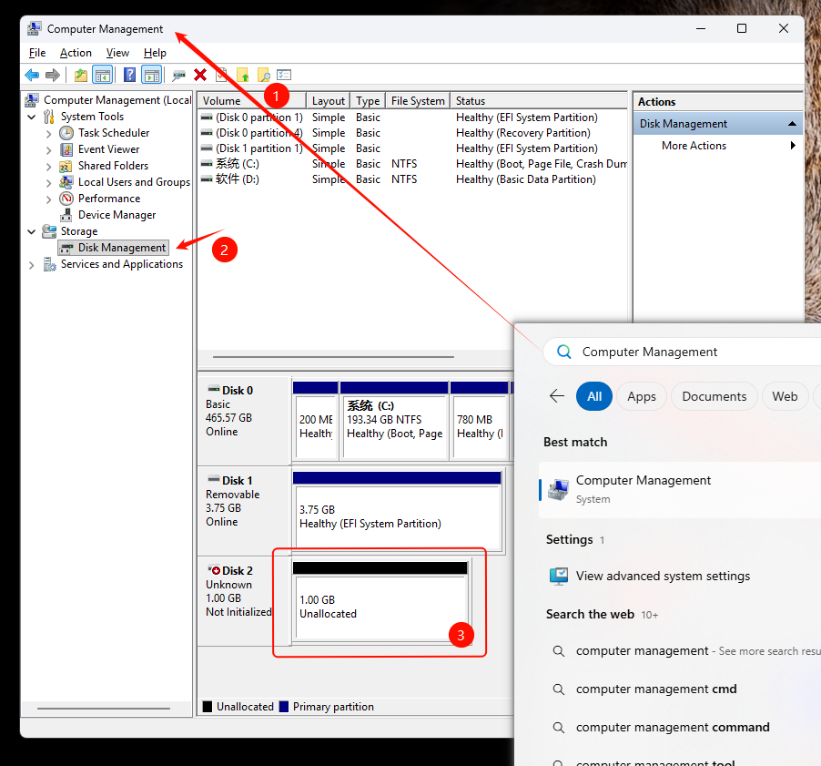Click the folder with green arrow toolbar icon
The width and height of the screenshot is (821, 766).
pos(242,75)
